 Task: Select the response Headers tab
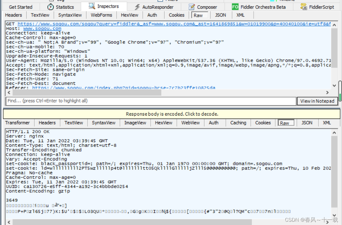[x=47, y=123]
